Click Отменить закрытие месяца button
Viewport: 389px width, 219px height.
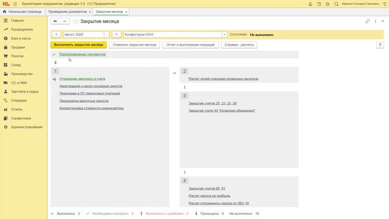point(134,45)
